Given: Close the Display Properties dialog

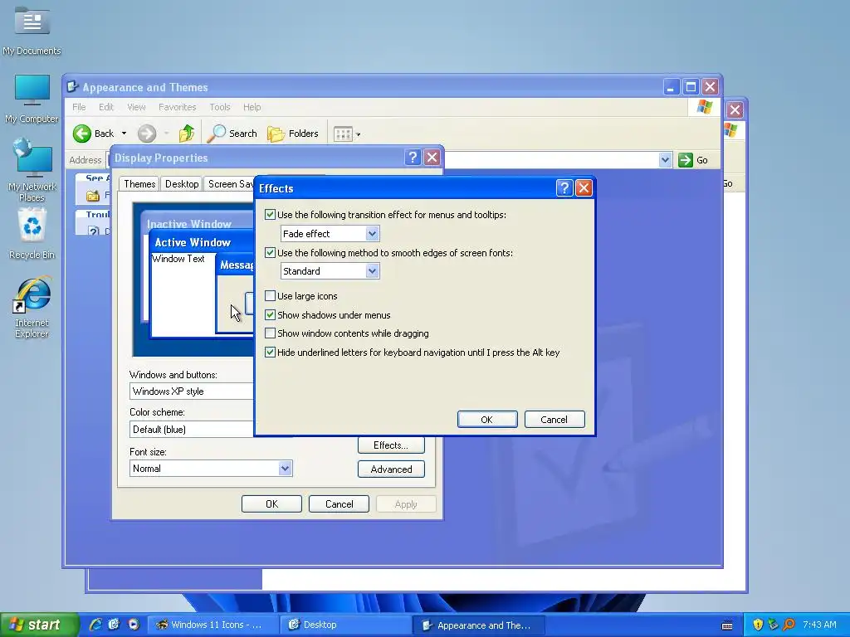Looking at the screenshot, I should coord(432,158).
